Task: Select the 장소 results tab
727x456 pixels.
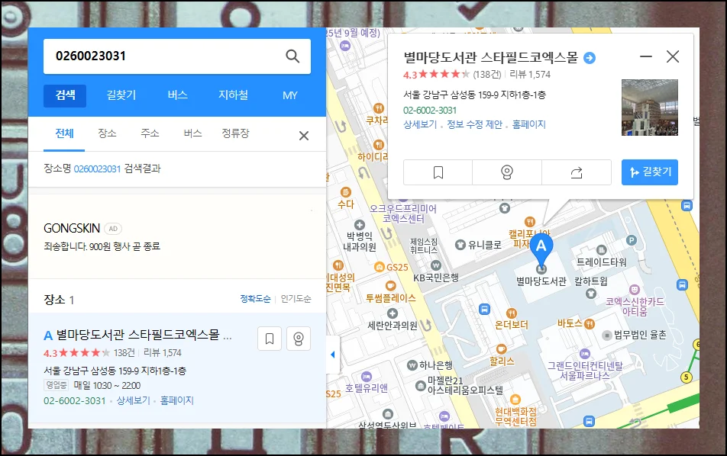Action: pyautogui.click(x=107, y=133)
